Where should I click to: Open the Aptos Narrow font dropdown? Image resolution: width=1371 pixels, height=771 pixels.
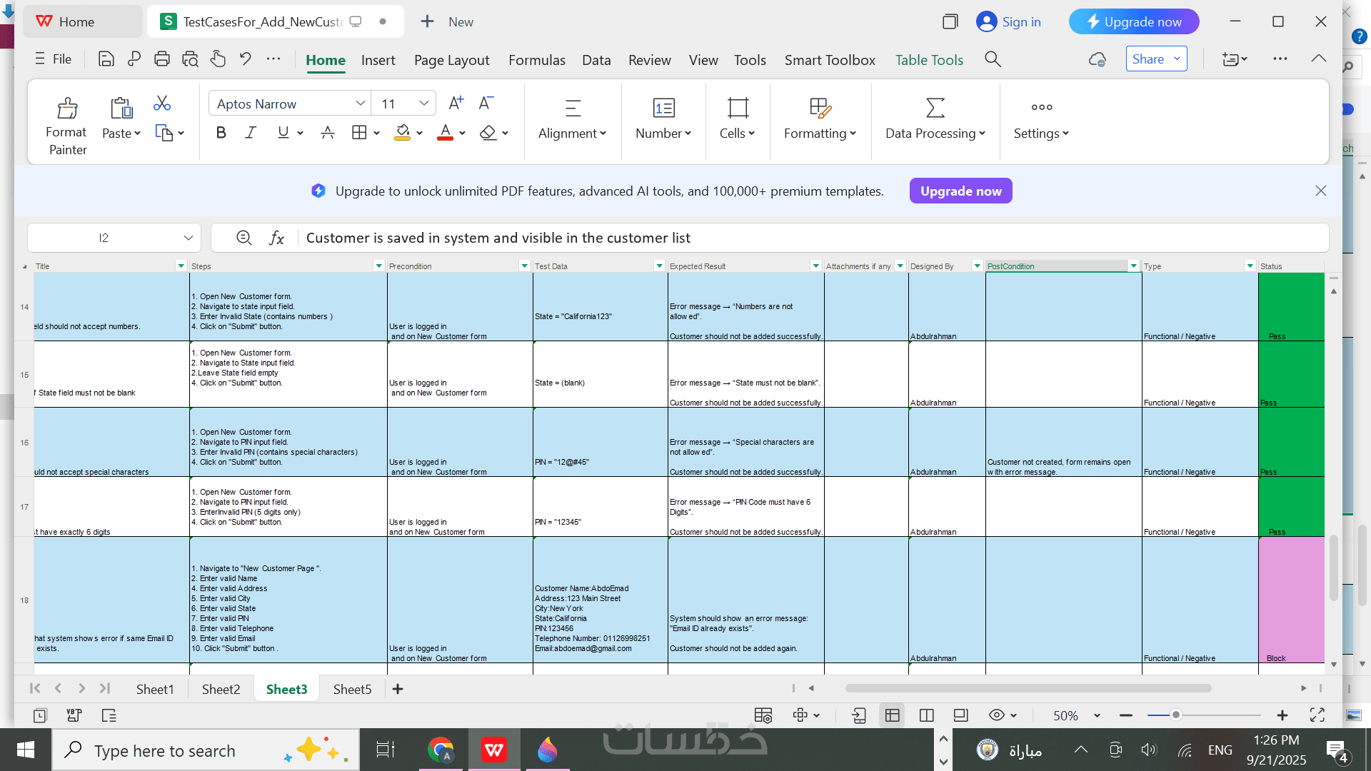(360, 104)
